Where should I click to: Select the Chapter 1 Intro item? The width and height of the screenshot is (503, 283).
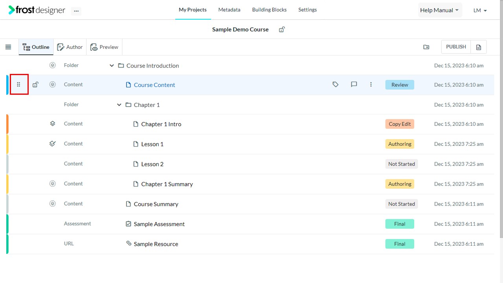coord(161,124)
